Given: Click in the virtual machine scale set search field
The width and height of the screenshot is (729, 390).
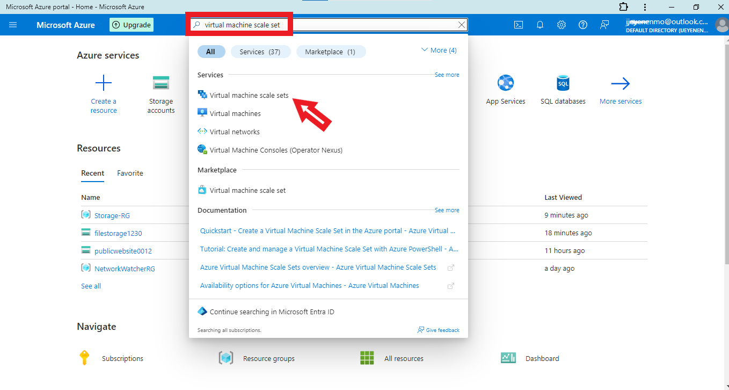Looking at the screenshot, I should pos(327,25).
